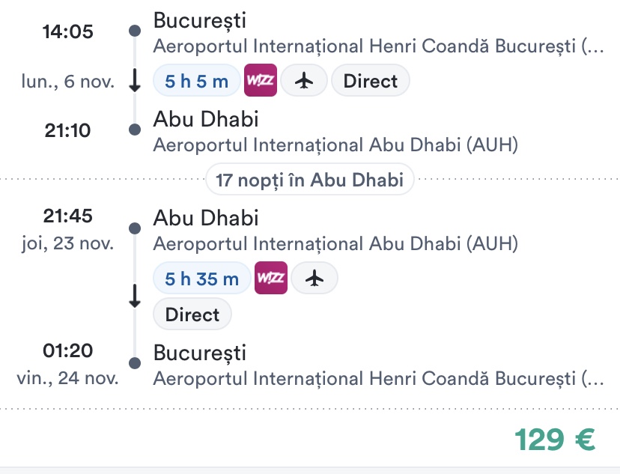620x474 pixels.
Task: Click the airplane icon on return flight
Action: pyautogui.click(x=314, y=279)
